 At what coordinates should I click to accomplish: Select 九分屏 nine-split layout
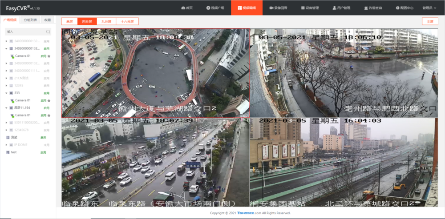click(106, 21)
